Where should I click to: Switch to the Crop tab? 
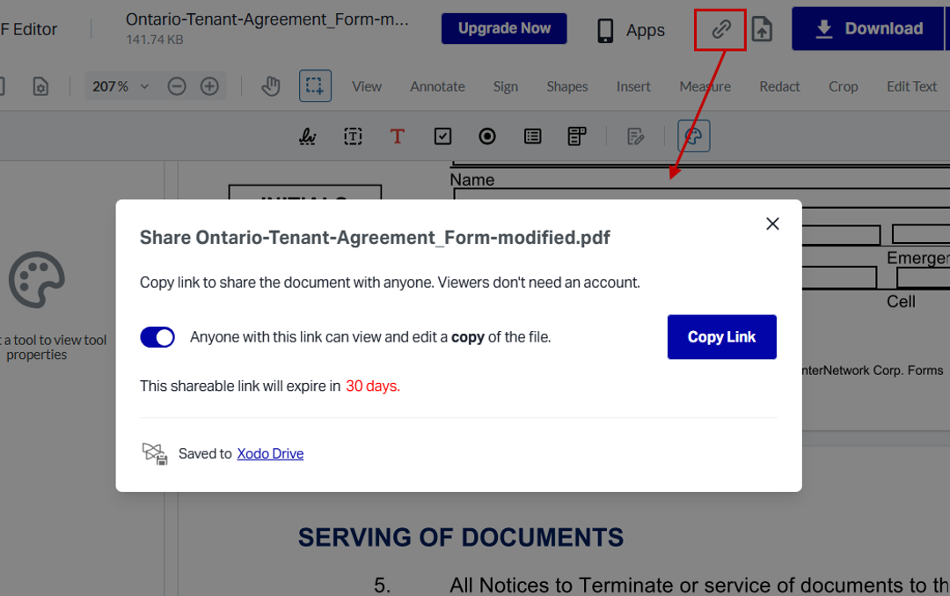tap(844, 86)
